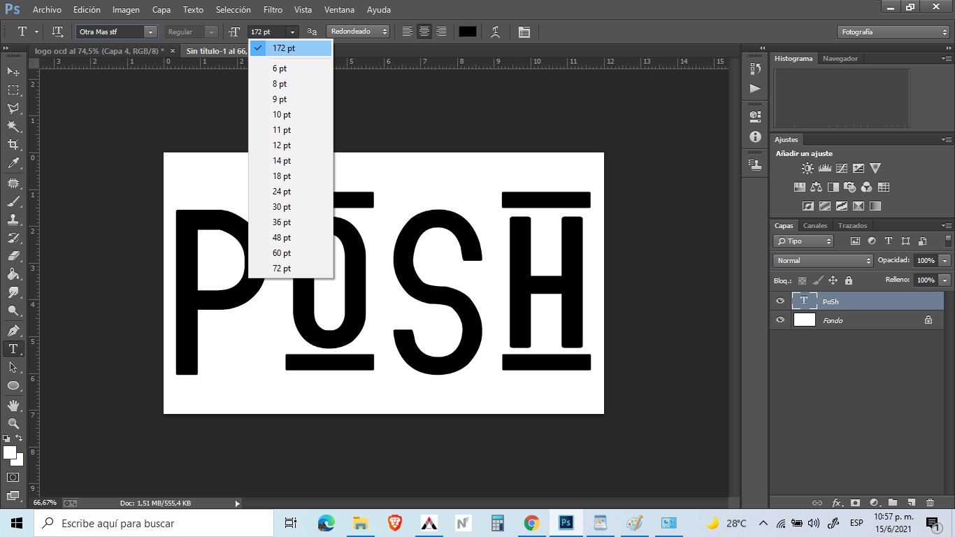Toggle lock all for layer

pos(849,280)
